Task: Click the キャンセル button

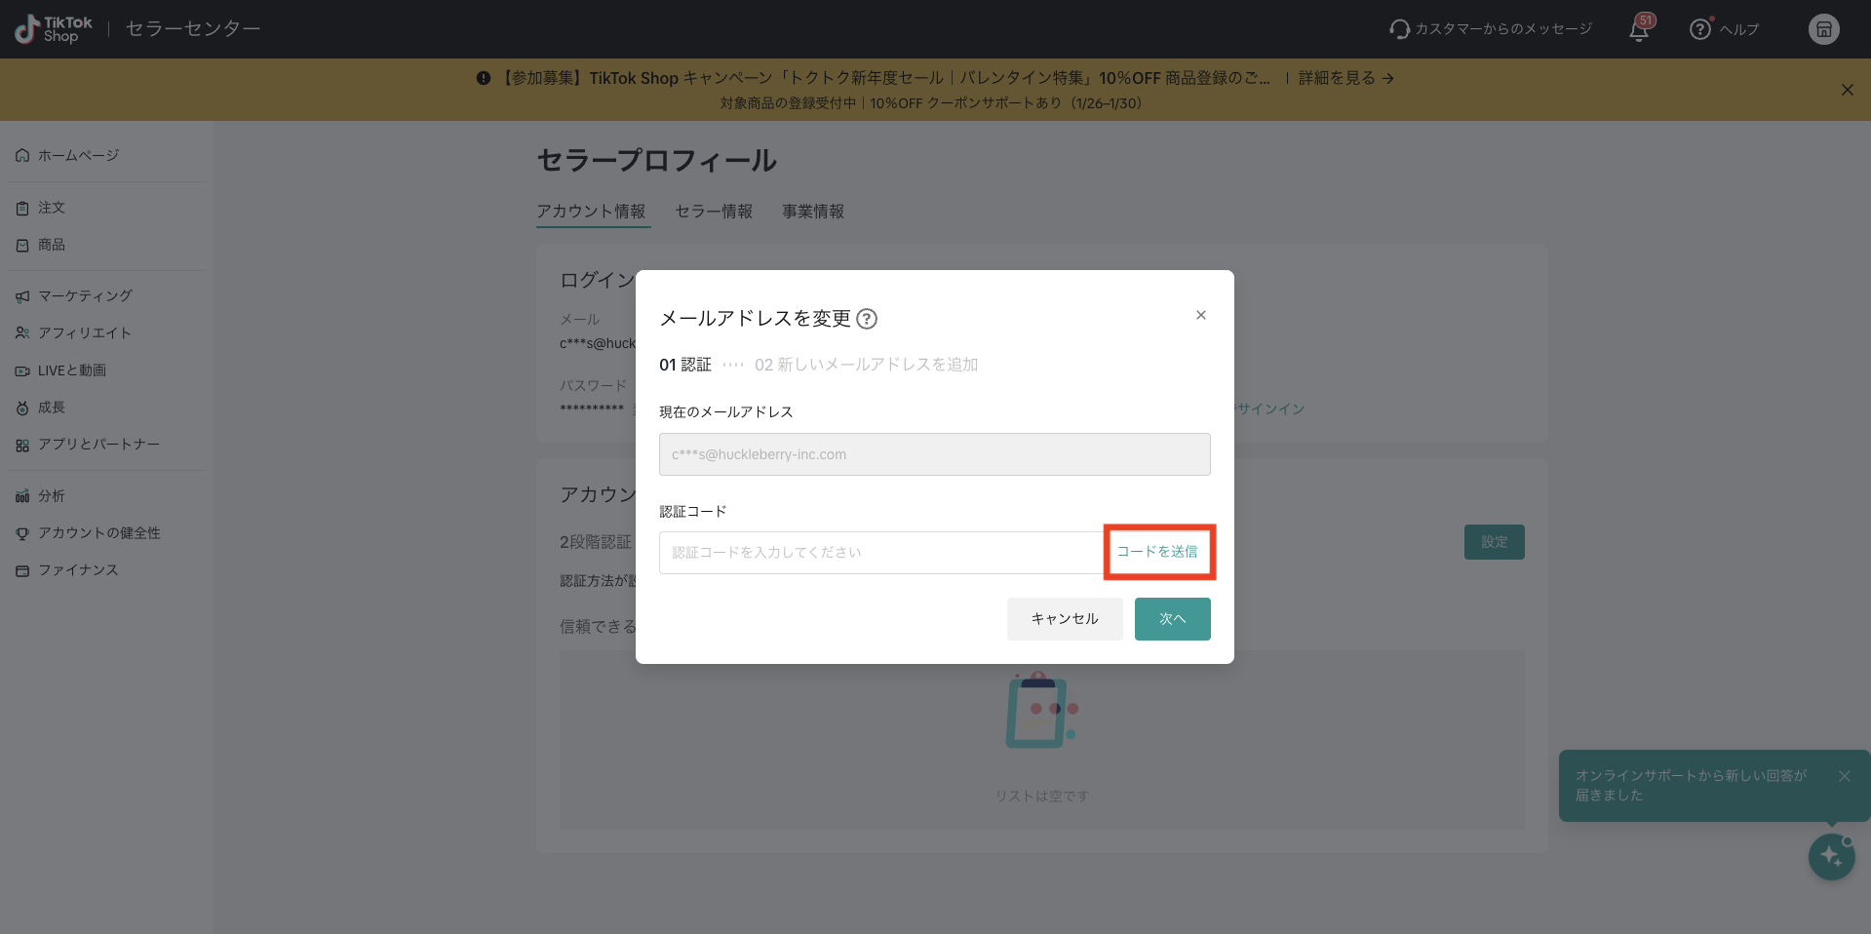Action: 1065,619
